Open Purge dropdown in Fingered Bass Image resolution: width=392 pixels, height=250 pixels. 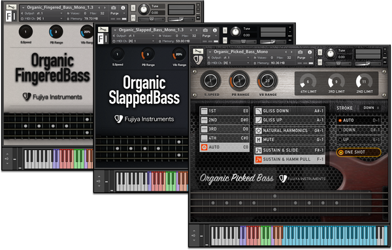pyautogui.click(x=118, y=13)
